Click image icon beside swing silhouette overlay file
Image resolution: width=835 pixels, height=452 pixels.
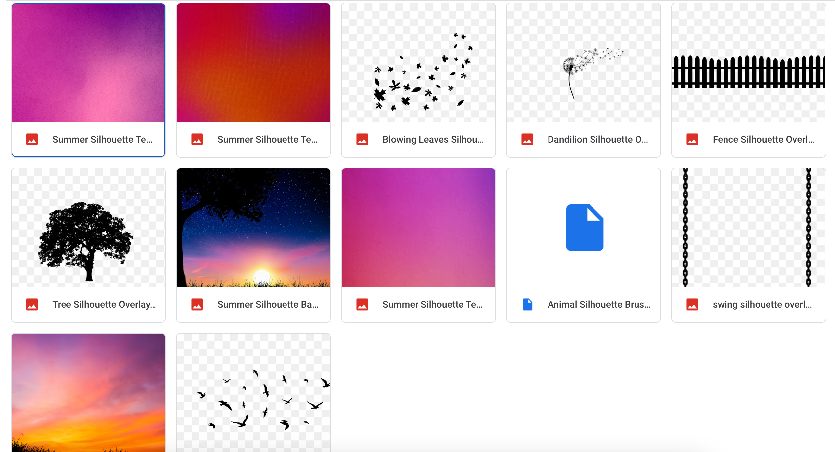[692, 304]
